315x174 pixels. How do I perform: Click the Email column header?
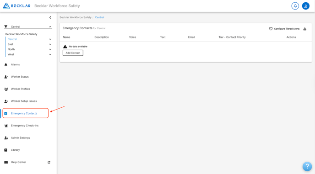(191, 37)
